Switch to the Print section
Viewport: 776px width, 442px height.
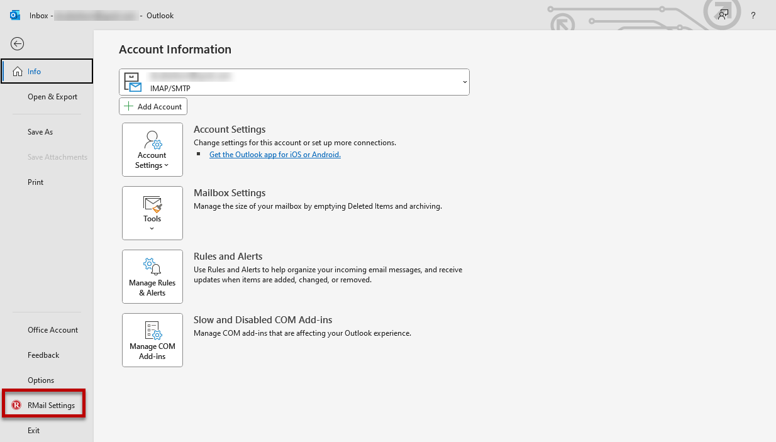pyautogui.click(x=35, y=182)
